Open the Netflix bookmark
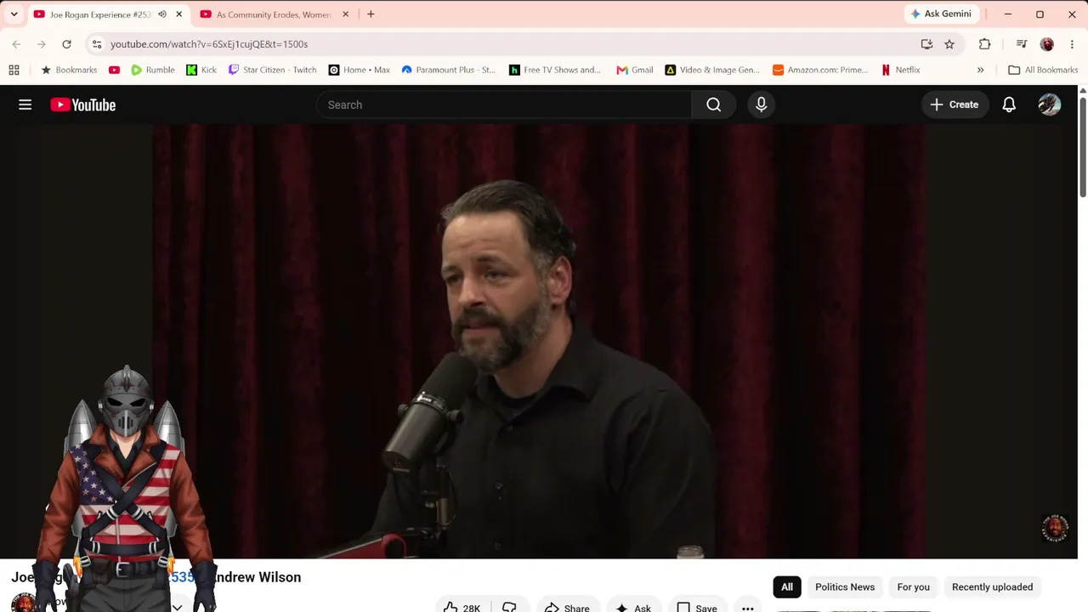 coord(900,70)
